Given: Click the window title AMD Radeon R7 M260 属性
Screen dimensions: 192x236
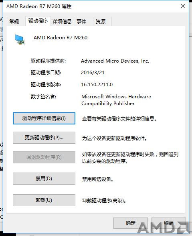Looking at the screenshot, I should tap(39, 6).
